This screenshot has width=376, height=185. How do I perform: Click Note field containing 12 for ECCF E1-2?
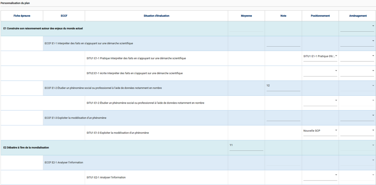pyautogui.click(x=283, y=86)
